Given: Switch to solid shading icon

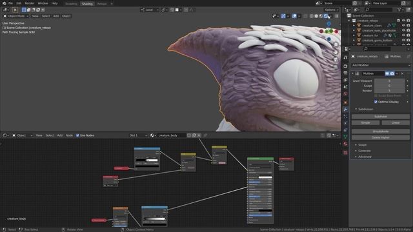Looking at the screenshot, I should point(316,16).
